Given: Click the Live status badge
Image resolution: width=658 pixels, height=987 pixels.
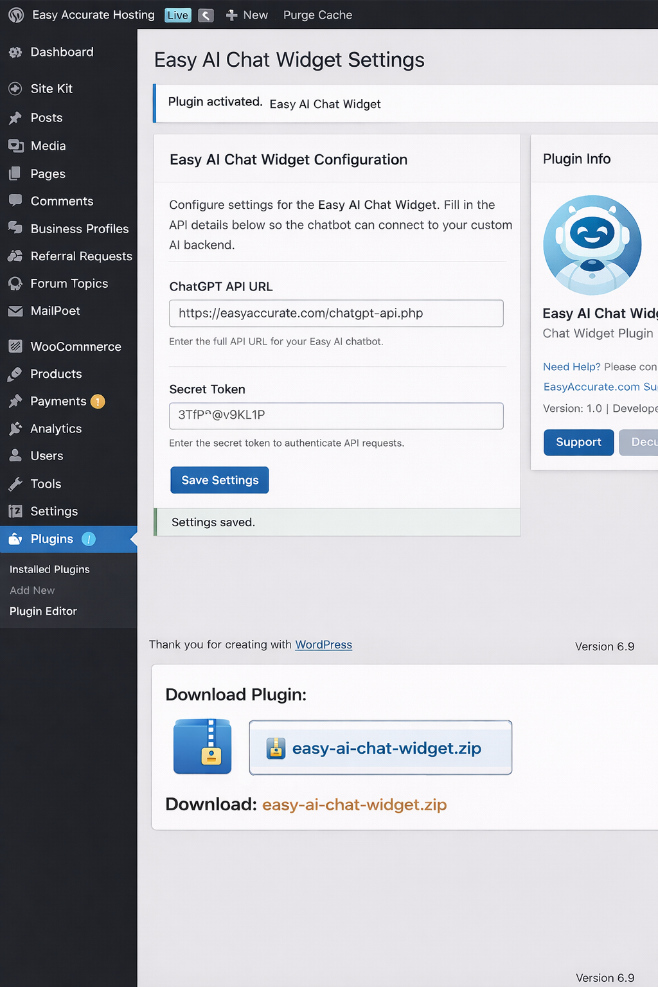Looking at the screenshot, I should (x=178, y=15).
